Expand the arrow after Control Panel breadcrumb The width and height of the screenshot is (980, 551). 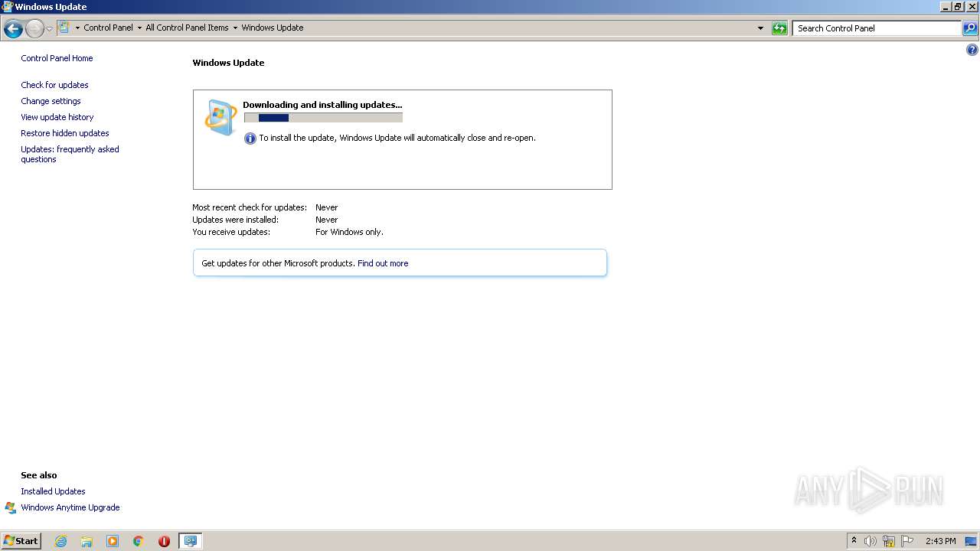tap(139, 28)
